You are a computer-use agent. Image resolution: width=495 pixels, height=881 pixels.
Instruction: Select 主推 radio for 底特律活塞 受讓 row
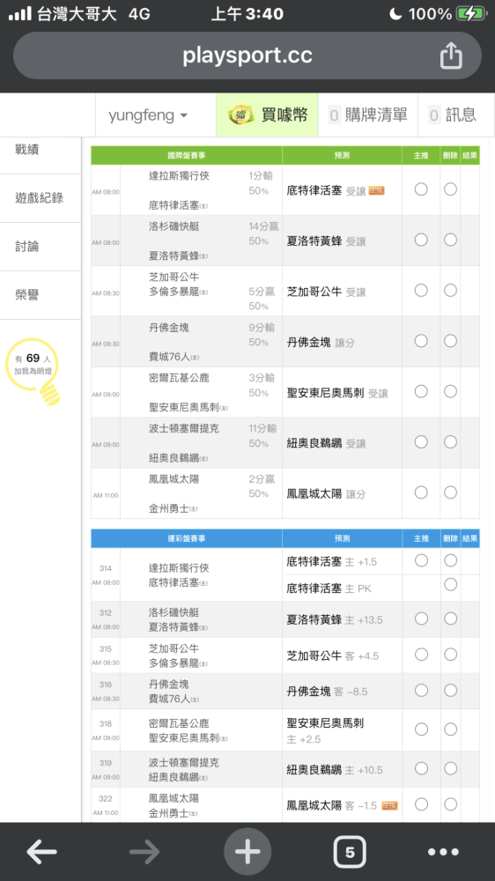421,189
